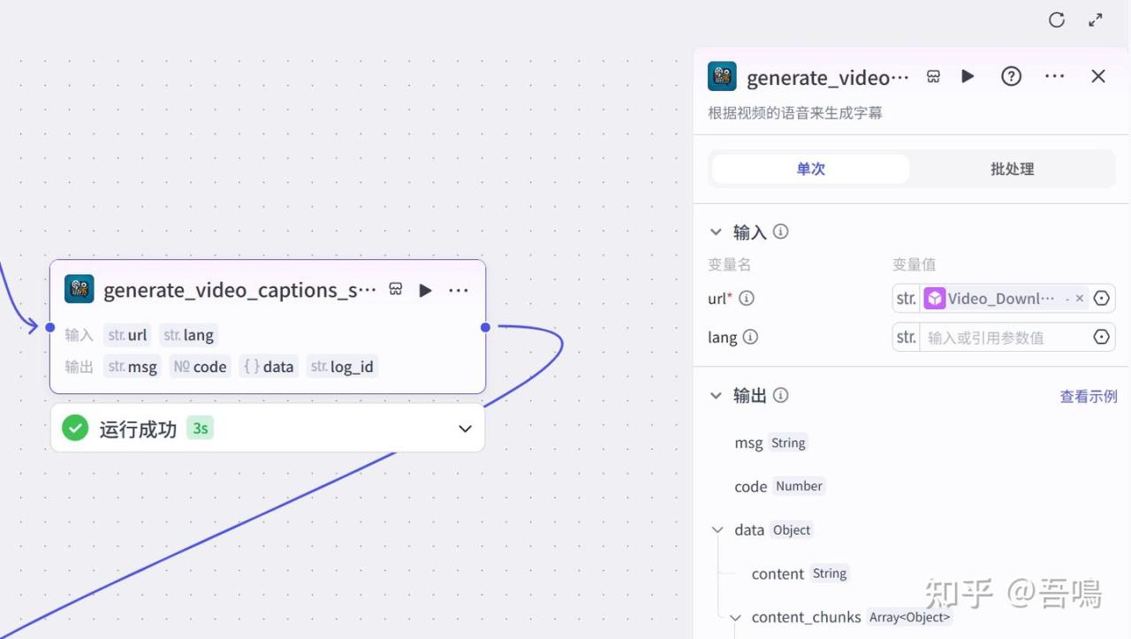This screenshot has height=639, width=1131.
Task: Click the lang parameter value input field
Action: coord(1003,338)
